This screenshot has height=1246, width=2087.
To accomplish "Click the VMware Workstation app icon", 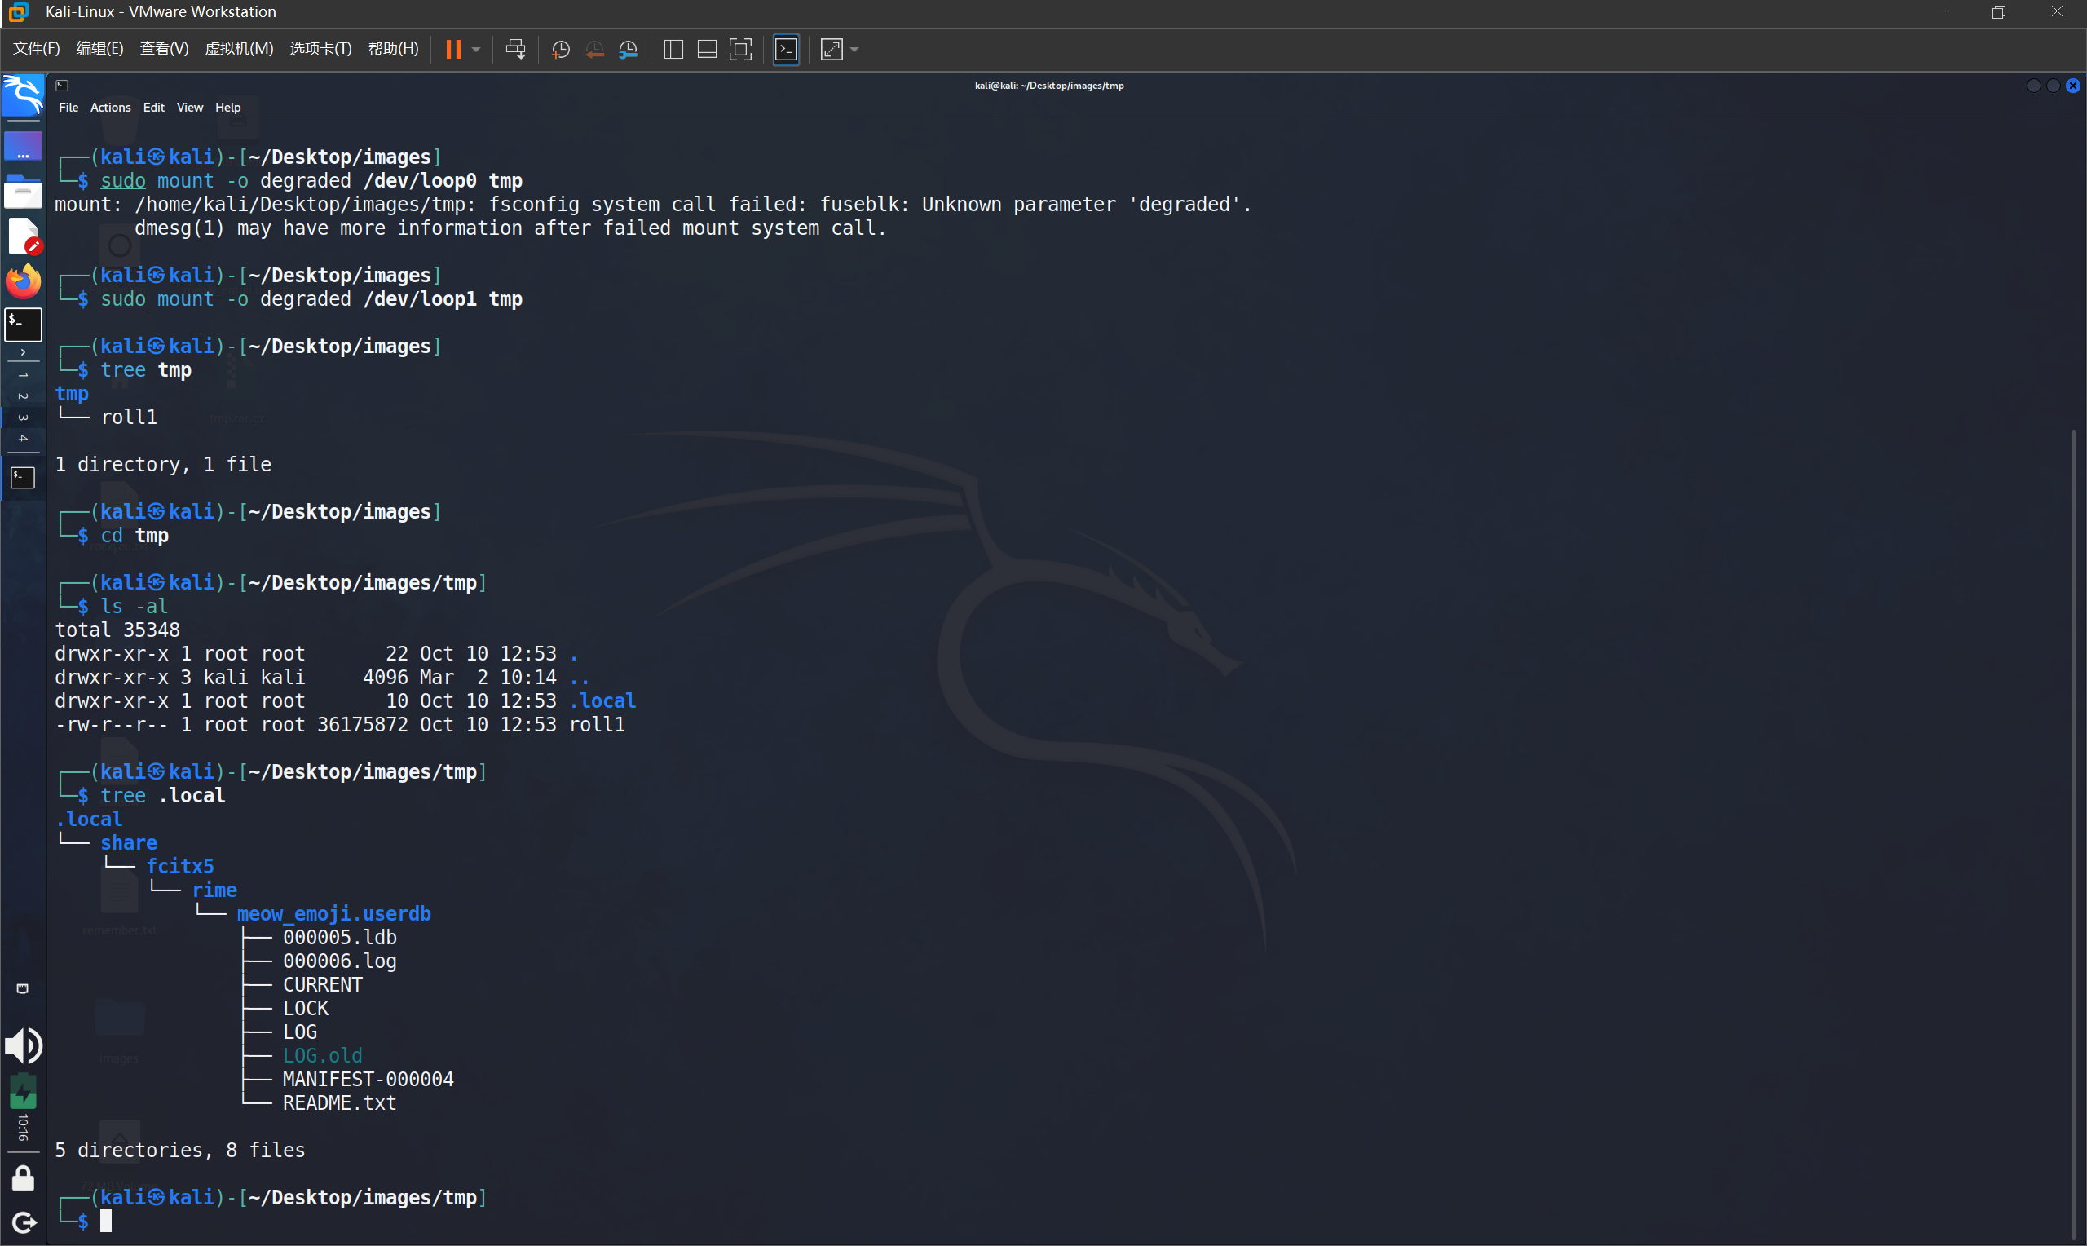I will 19,11.
